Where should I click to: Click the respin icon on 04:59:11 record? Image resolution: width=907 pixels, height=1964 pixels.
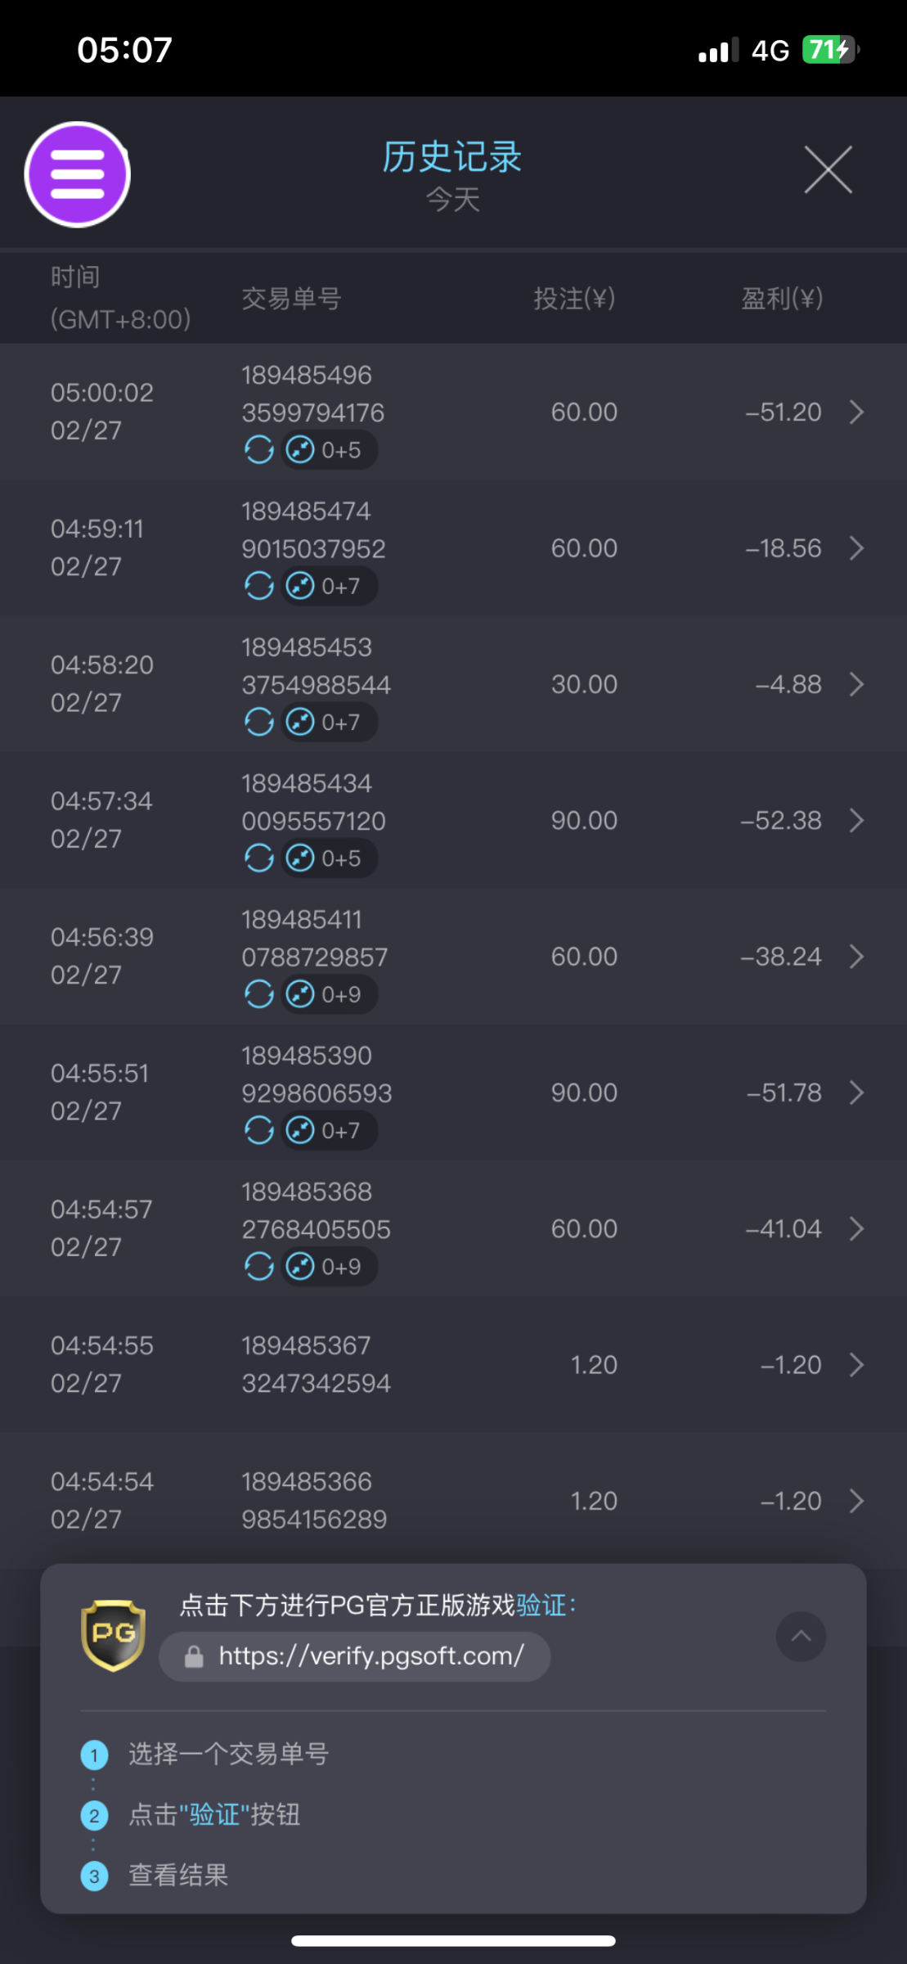[259, 586]
